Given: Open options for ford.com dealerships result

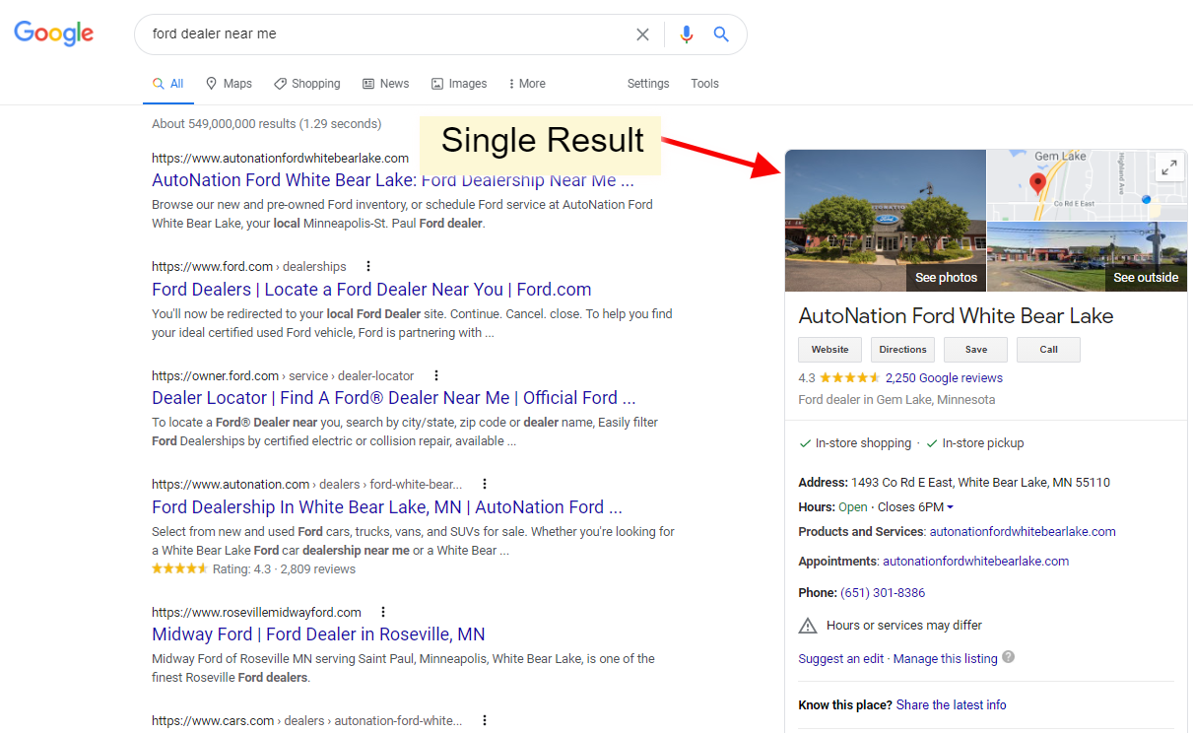Looking at the screenshot, I should pos(368,266).
